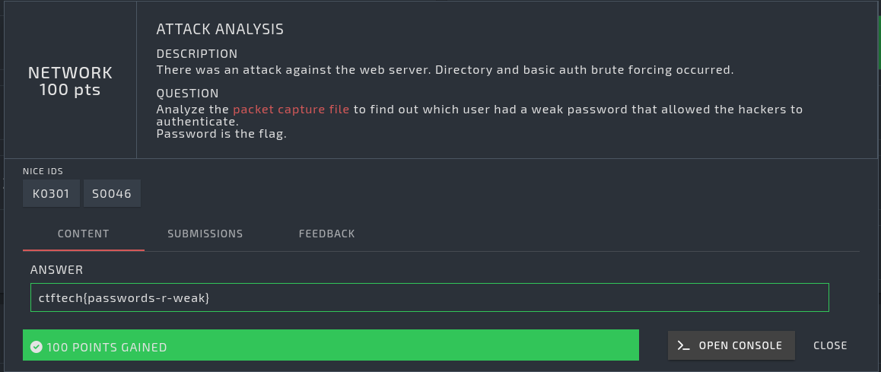Open the packet capture file link
This screenshot has width=881, height=372.
pyautogui.click(x=291, y=110)
